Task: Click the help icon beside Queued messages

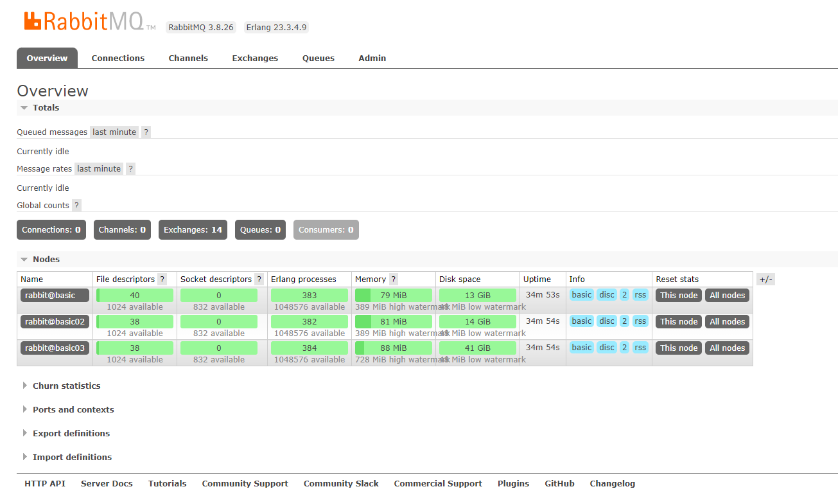Action: (x=146, y=132)
